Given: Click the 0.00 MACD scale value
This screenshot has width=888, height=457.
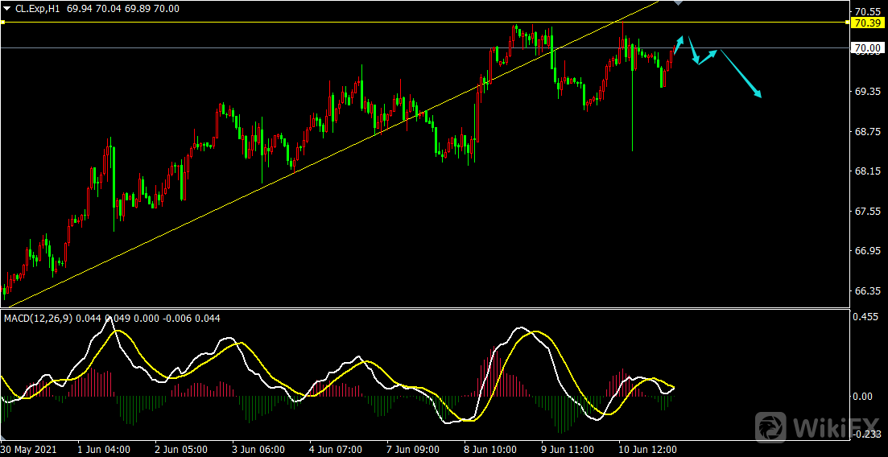Looking at the screenshot, I should [x=863, y=396].
